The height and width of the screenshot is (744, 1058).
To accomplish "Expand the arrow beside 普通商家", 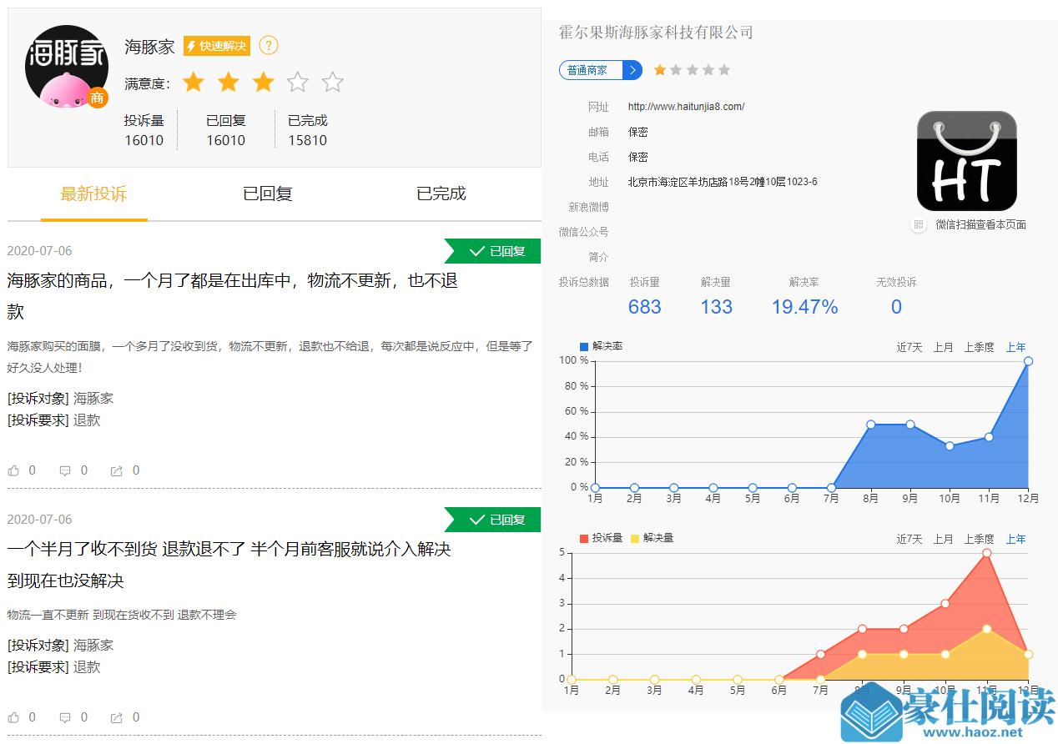I will click(x=633, y=70).
